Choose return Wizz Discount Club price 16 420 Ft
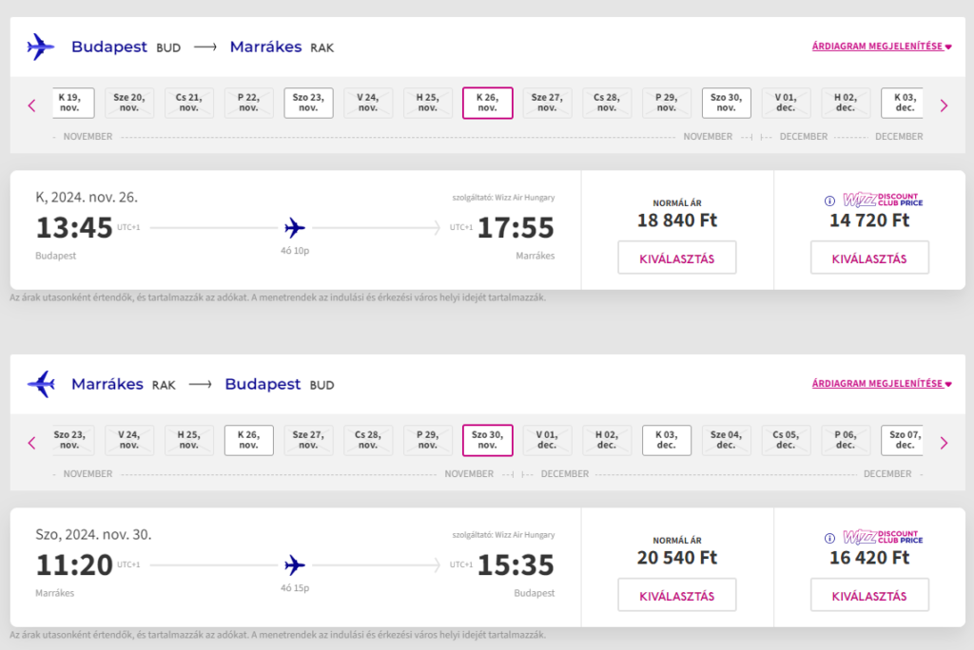 pyautogui.click(x=869, y=595)
